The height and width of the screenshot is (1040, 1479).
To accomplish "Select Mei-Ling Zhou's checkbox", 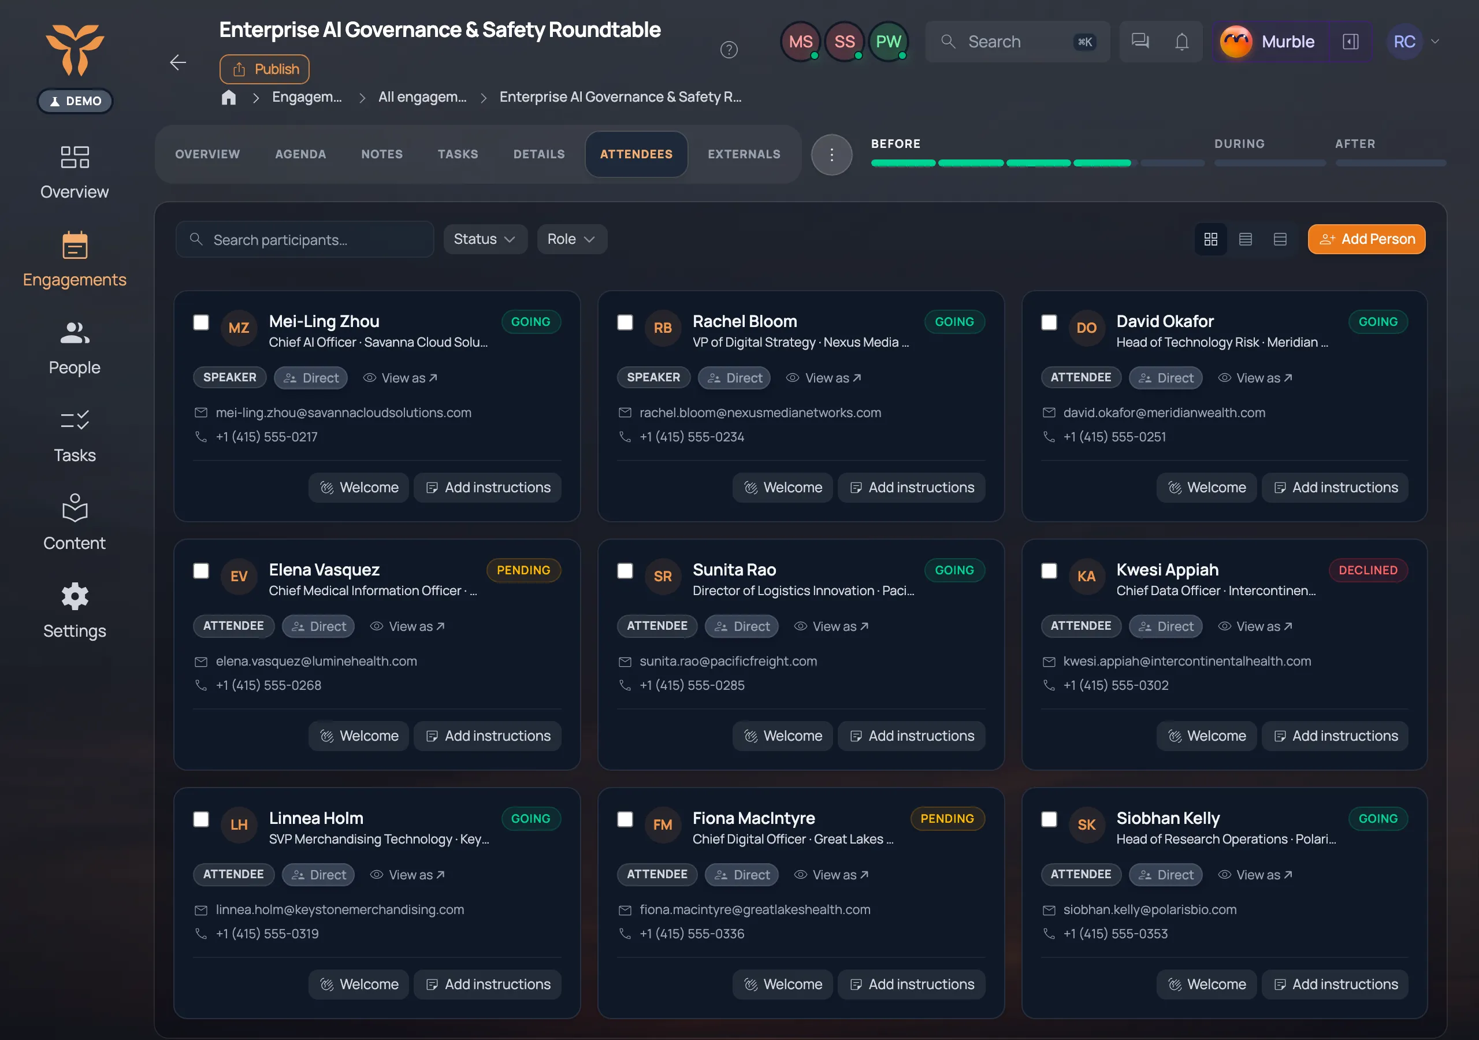I will 202,322.
